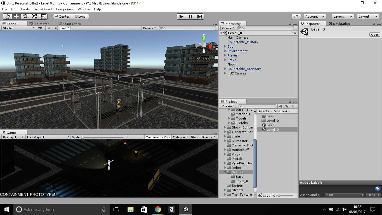This screenshot has height=215, width=382.
Task: Select the Rotate tool
Action: 25,16
